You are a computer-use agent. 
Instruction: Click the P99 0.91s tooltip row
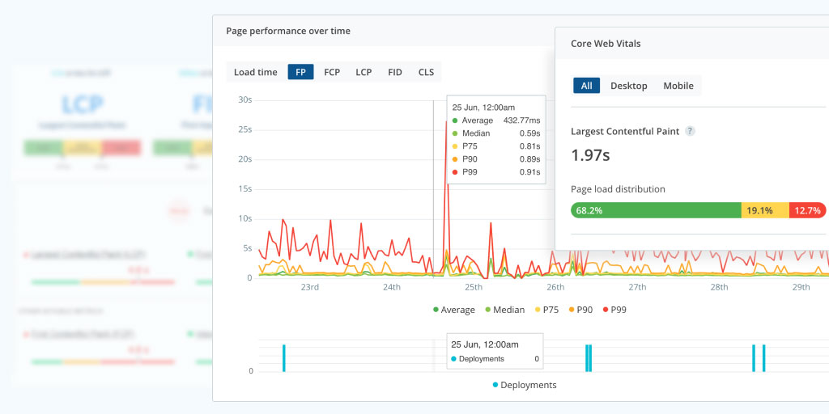496,171
